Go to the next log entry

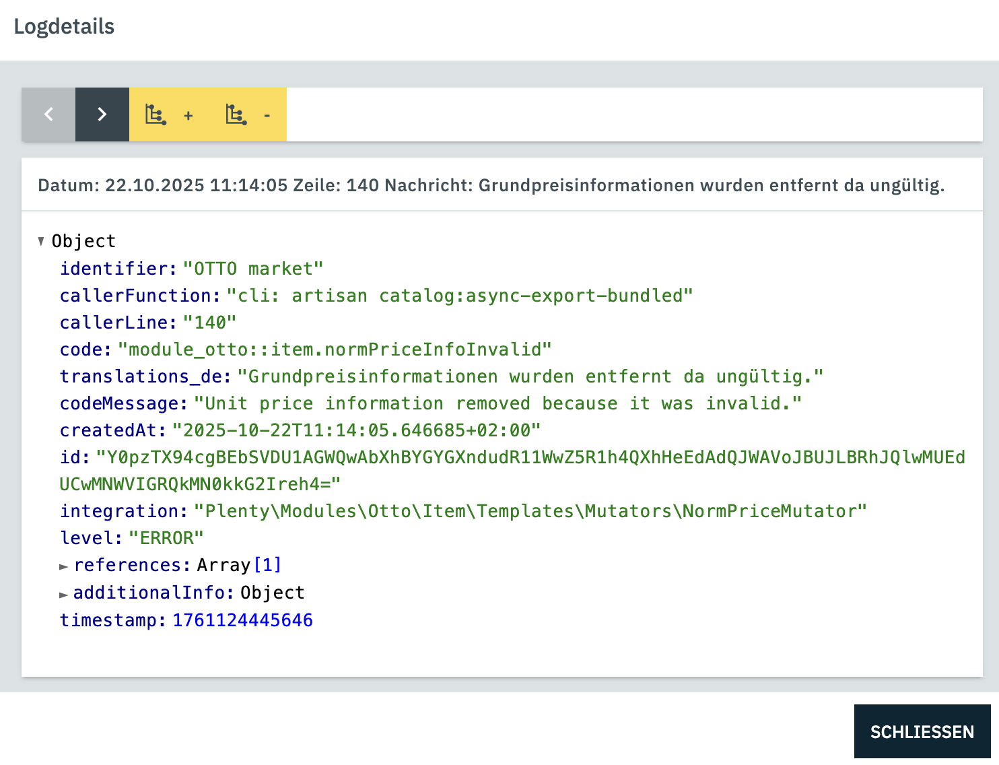[102, 114]
